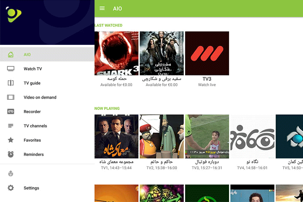
Task: Open the green calligraphy thumbnail in bottom row
Action: point(162,193)
